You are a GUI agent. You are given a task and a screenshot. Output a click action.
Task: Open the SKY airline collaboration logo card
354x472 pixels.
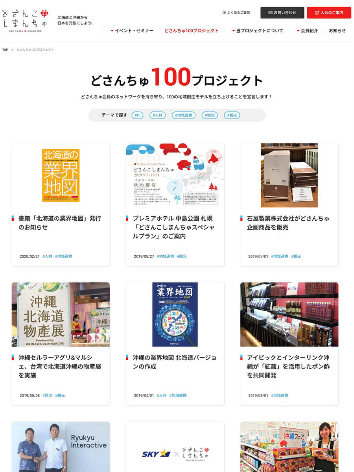[175, 447]
